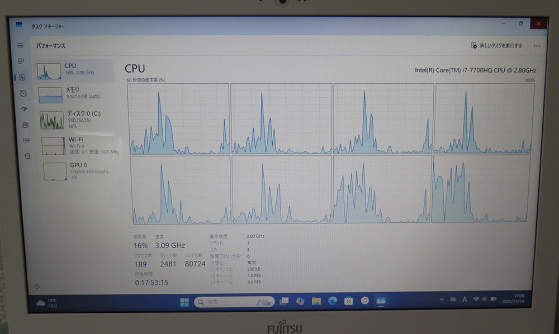
Task: Open Task Manager settings gear
Action: pyautogui.click(x=37, y=286)
